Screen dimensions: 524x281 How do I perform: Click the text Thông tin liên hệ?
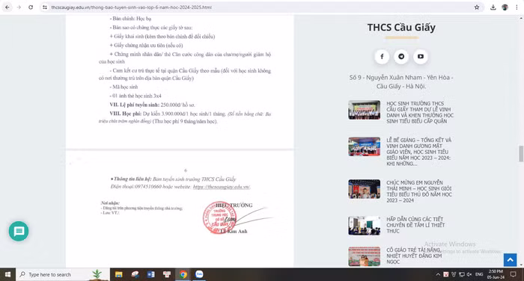pyautogui.click(x=132, y=179)
